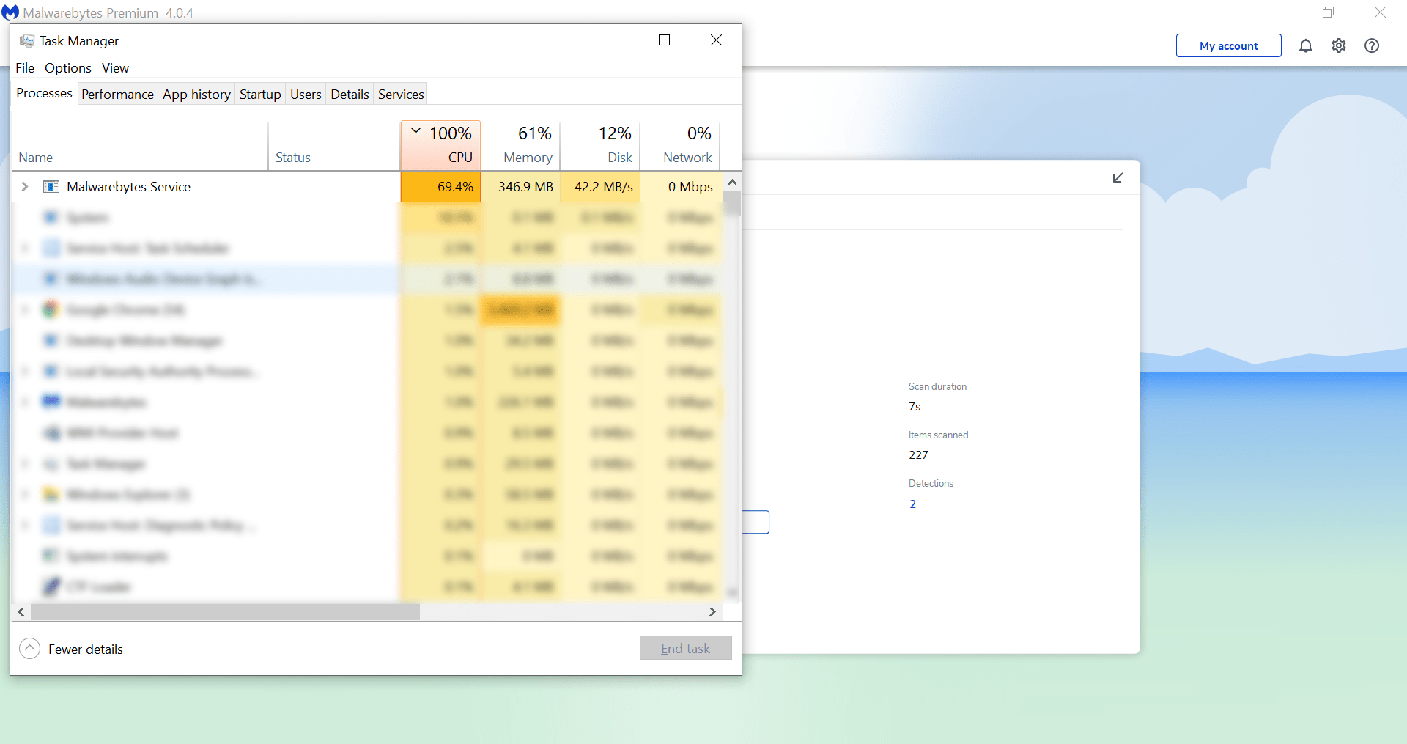Click the horizontal scrollbar thumb
The image size is (1407, 744).
(225, 611)
